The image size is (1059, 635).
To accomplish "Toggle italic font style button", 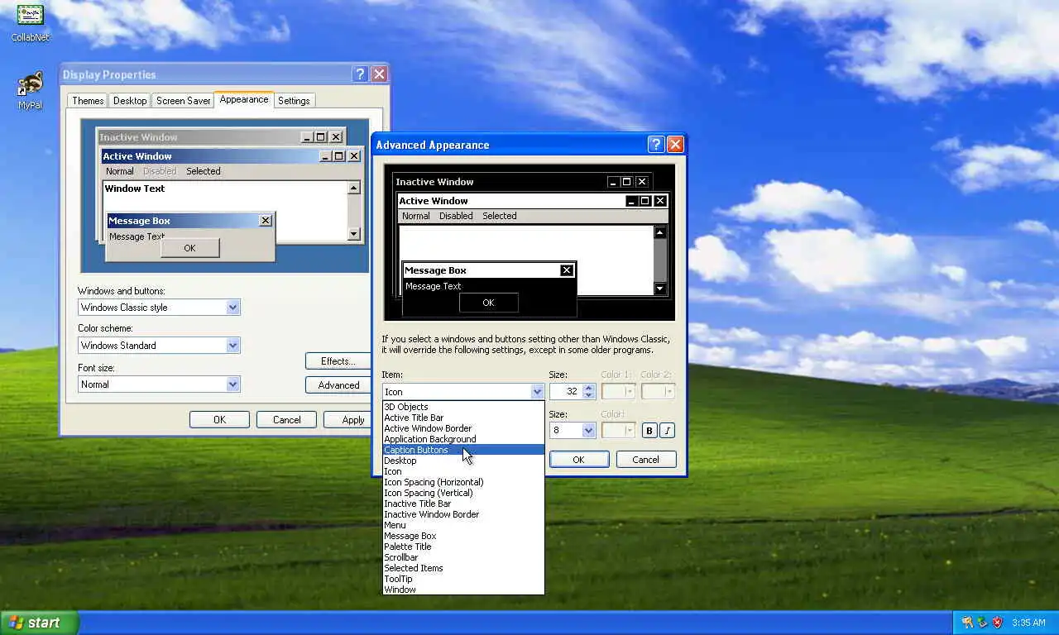I will tap(667, 431).
